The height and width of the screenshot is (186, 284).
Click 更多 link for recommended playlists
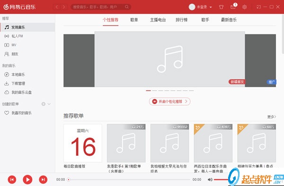tap(272, 117)
